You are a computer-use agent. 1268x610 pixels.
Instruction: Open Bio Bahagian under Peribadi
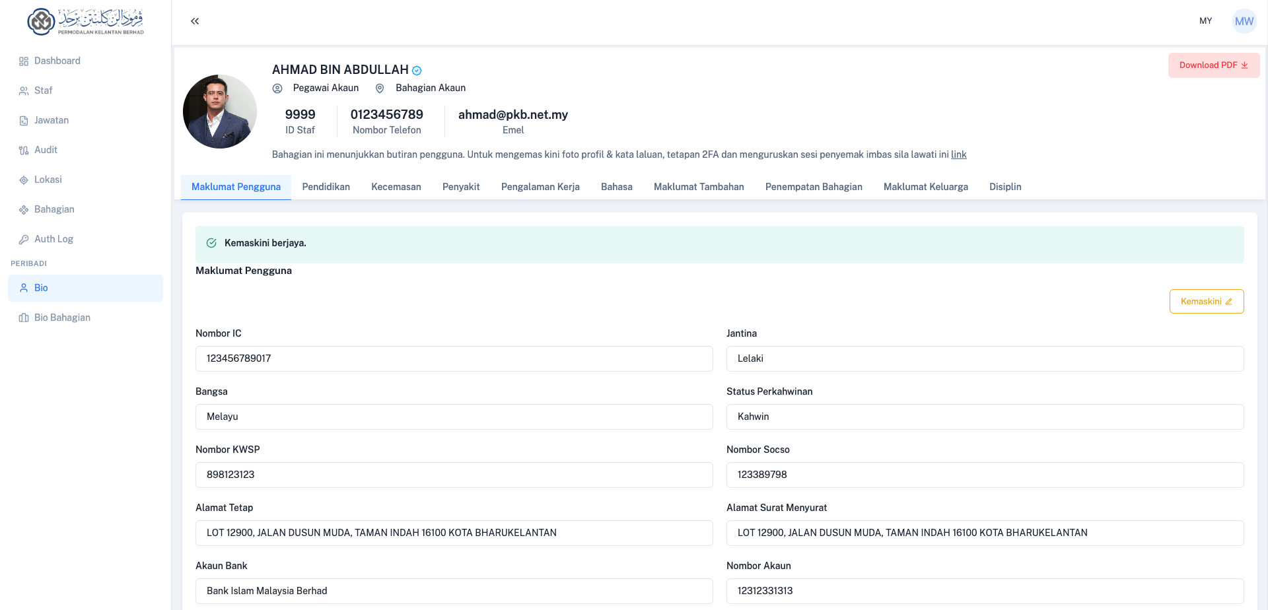point(63,318)
